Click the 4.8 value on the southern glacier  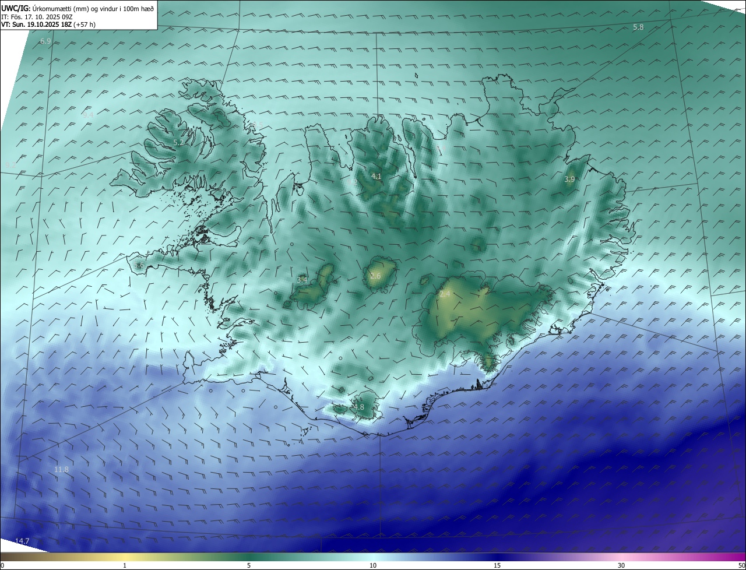tap(358, 407)
